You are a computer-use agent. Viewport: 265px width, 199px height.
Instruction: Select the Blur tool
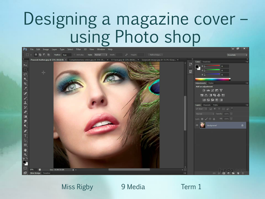pos(25,122)
